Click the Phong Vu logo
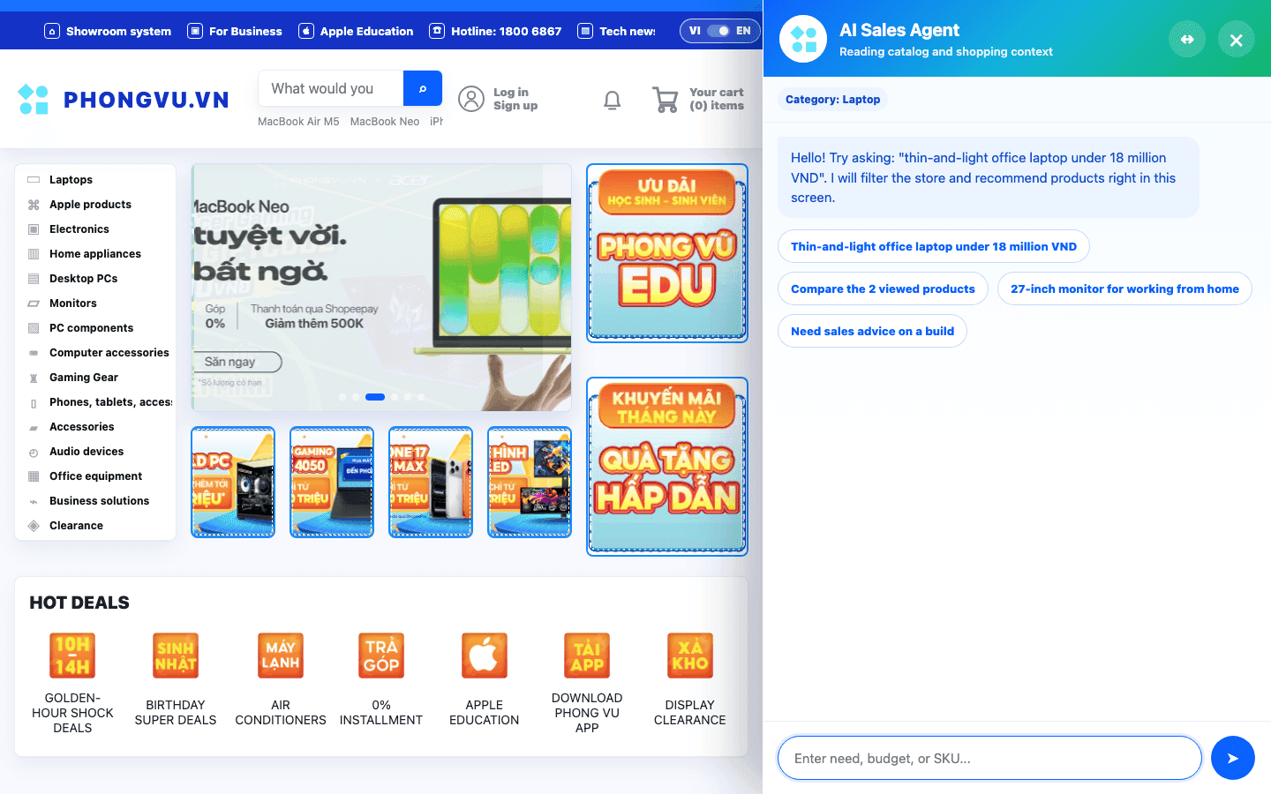This screenshot has height=794, width=1271. (124, 99)
